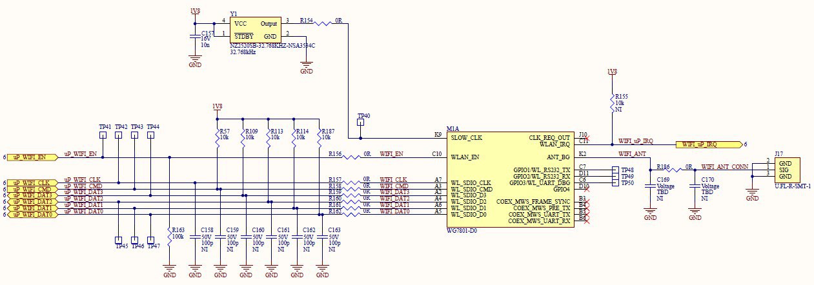This screenshot has height=285, width=814.
Task: Select the SLOW_CLK pin name
Action: [466, 138]
